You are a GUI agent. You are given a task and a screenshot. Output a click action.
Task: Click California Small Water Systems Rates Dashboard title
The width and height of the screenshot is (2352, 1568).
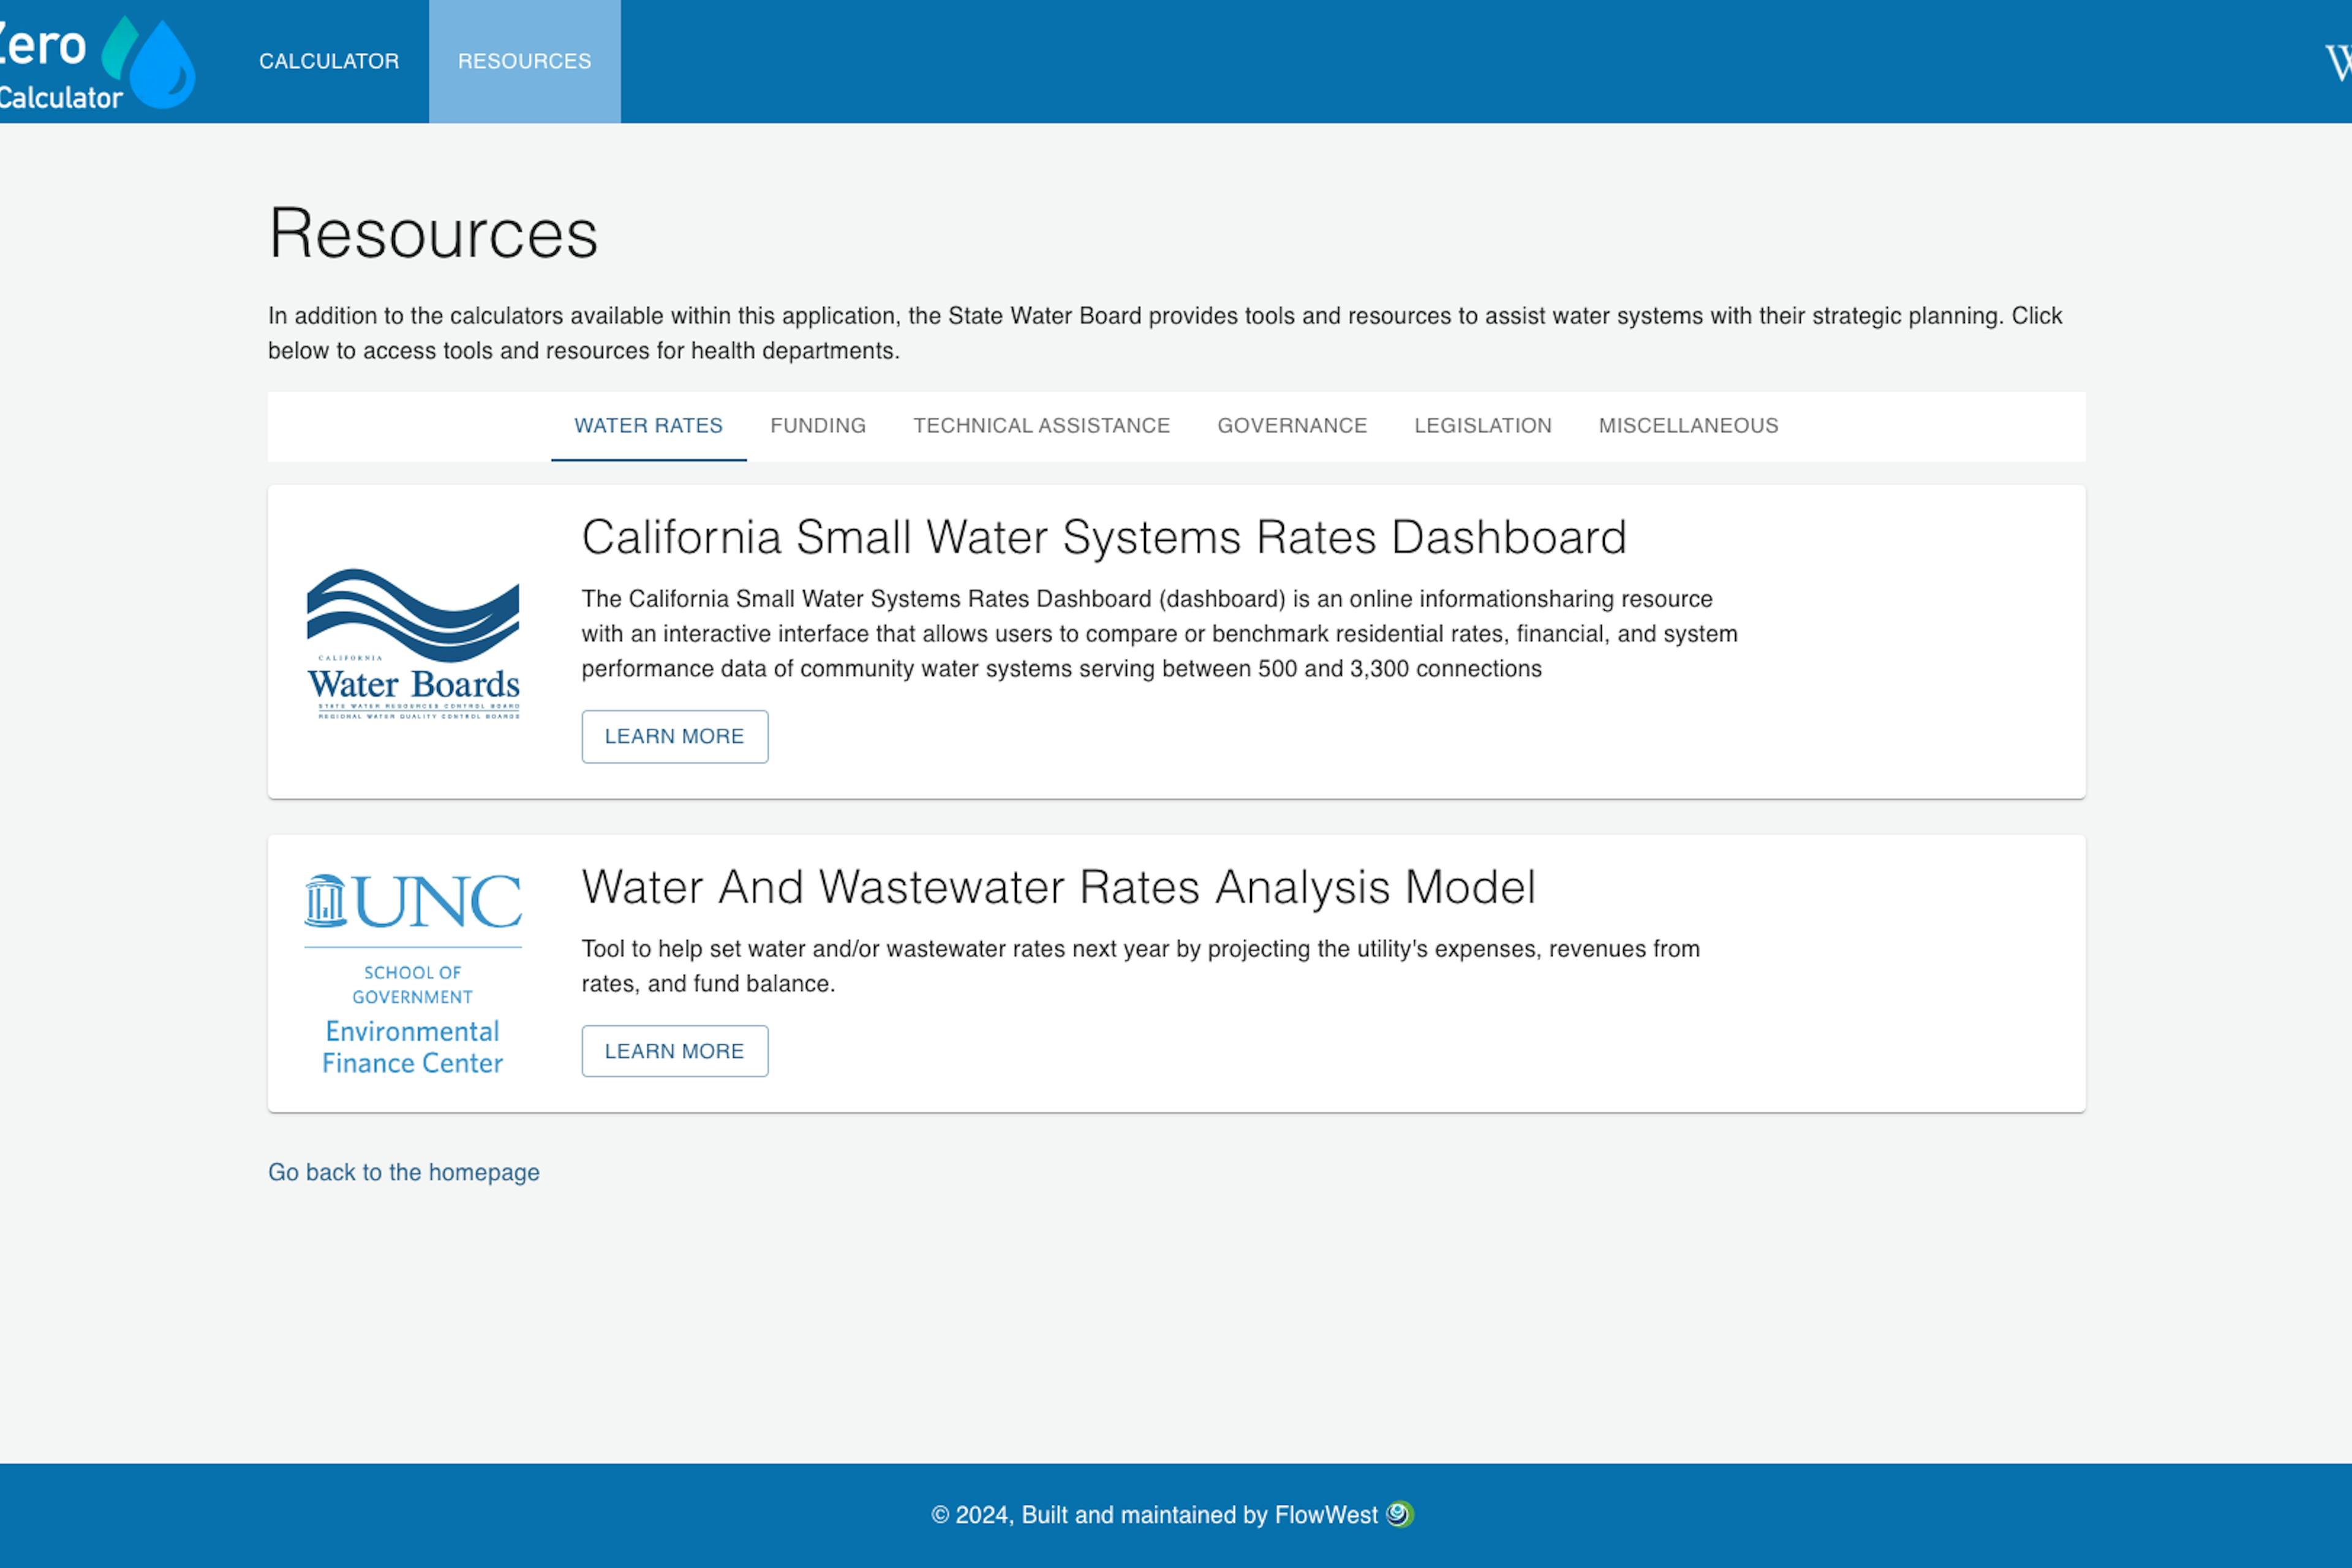(x=1103, y=538)
